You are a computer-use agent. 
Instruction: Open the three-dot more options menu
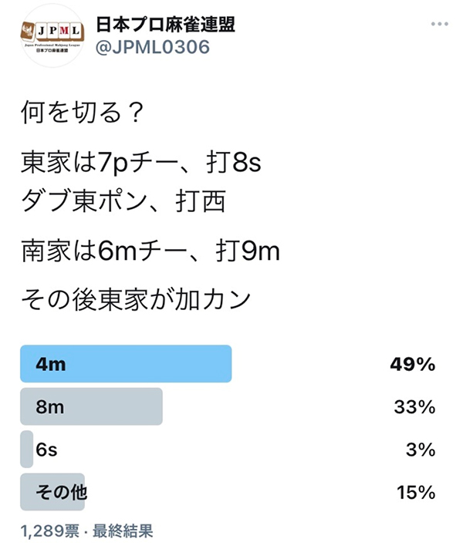coord(439,24)
